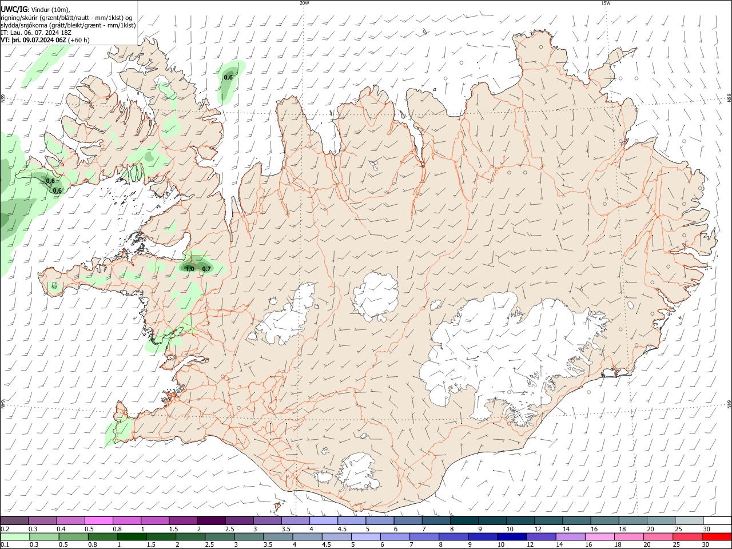This screenshot has width=732, height=549.
Task: Click the dark teal 8–9 swatch in the upper legend row
Action: pos(464,520)
